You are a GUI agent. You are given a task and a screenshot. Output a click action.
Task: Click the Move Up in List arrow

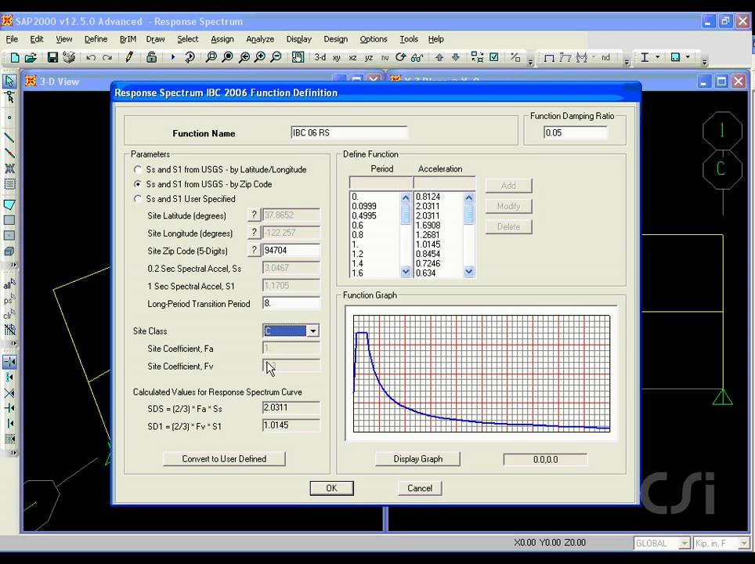tap(439, 57)
